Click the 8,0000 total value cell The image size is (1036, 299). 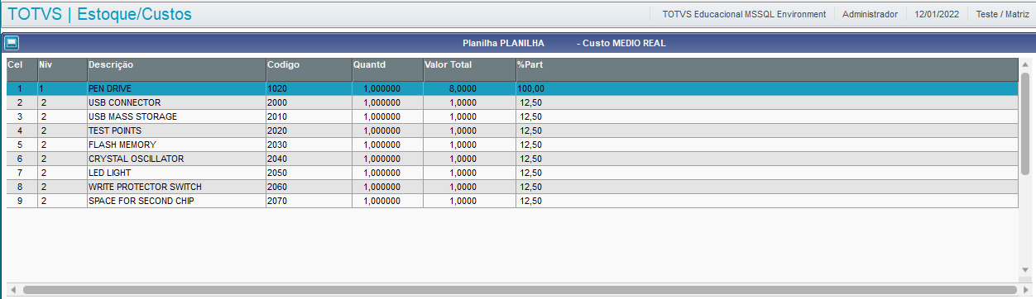click(x=470, y=88)
